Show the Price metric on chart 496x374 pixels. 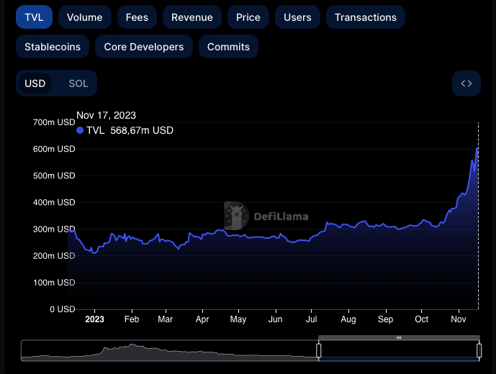pos(248,17)
